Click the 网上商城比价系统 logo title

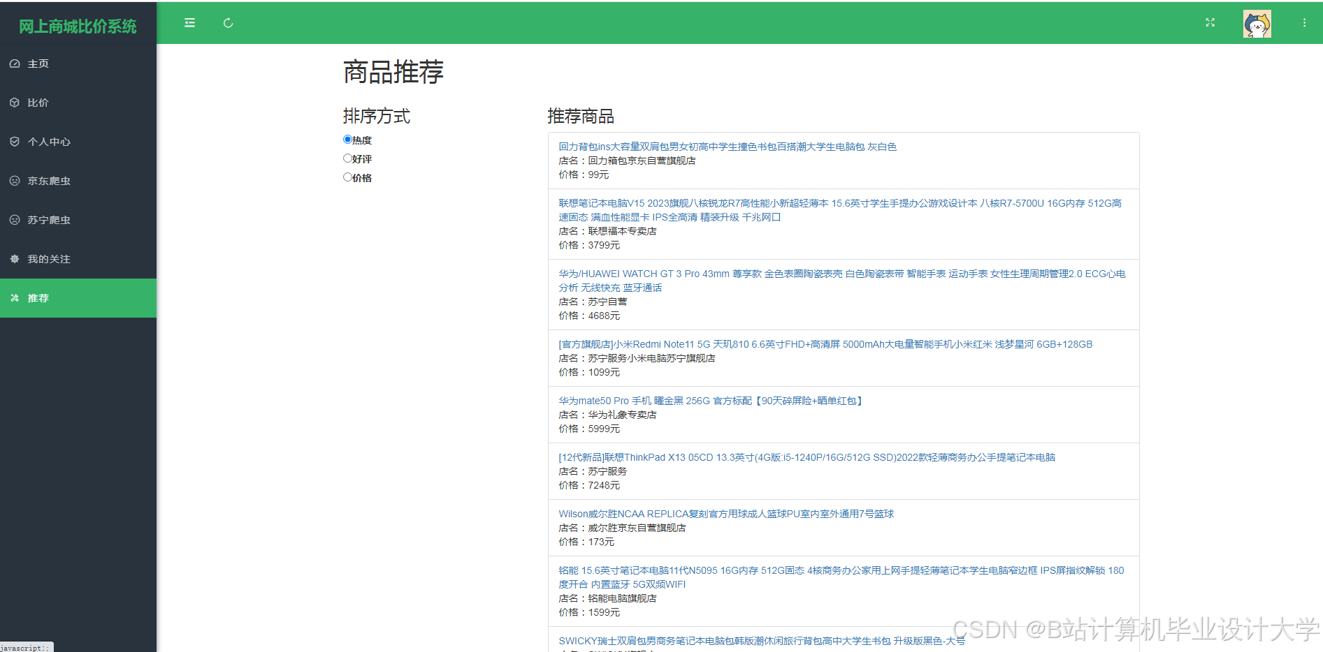78,27
